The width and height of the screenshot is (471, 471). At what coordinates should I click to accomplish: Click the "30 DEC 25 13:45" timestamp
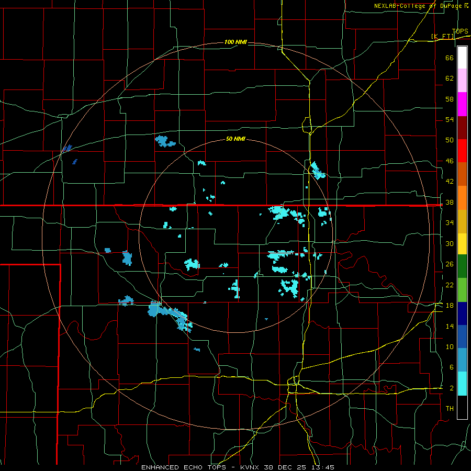tap(299, 467)
